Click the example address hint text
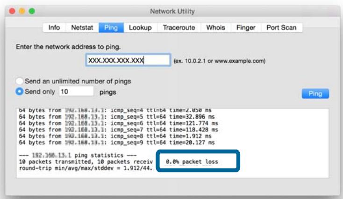This screenshot has width=343, height=199. click(x=220, y=61)
